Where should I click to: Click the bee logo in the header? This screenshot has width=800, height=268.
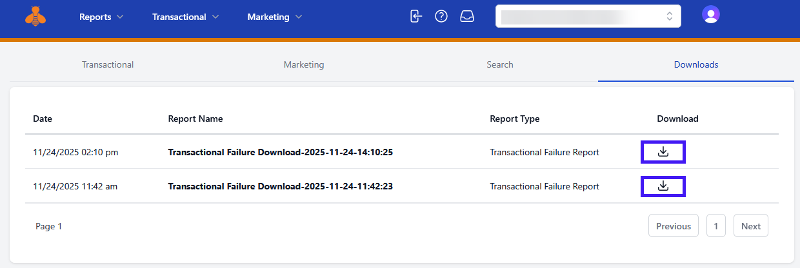click(35, 16)
